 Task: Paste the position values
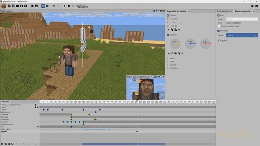tap(175, 30)
